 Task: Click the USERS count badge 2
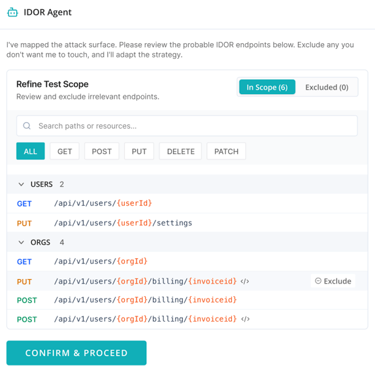tap(61, 184)
